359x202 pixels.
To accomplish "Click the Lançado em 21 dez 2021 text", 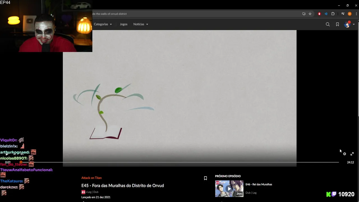I will coord(96,197).
